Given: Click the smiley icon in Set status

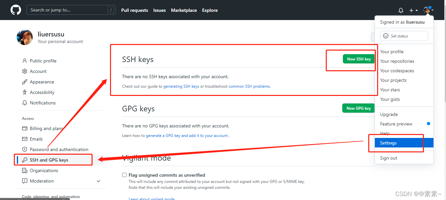Looking at the screenshot, I should coord(386,36).
